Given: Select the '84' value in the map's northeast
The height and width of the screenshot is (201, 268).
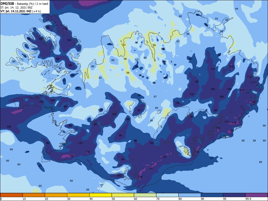Looking at the screenshot, I should [237, 9].
